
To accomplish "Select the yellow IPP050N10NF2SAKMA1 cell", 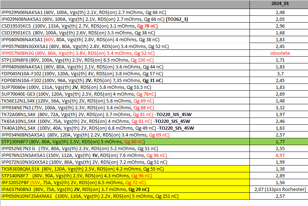I will point(125,196).
